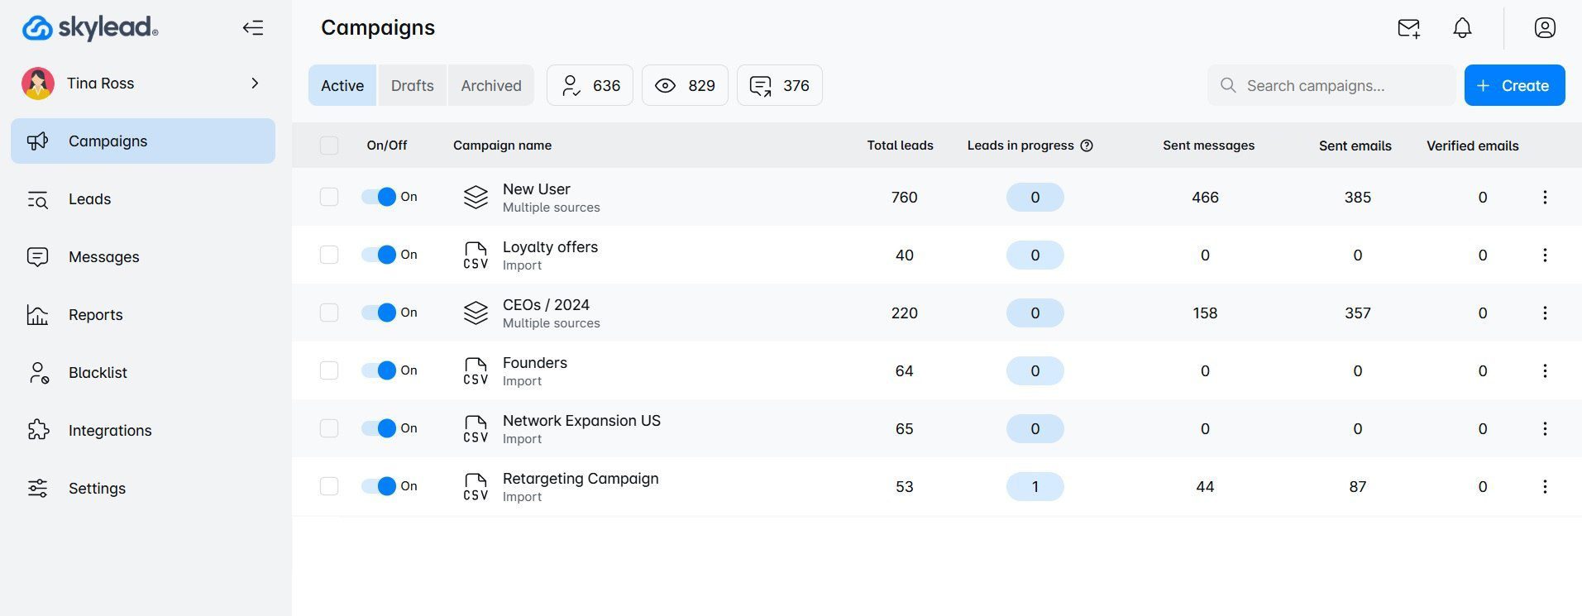Check the CEOs / 2024 campaign checkbox
Screen dimensions: 1582x616
coord(329,313)
